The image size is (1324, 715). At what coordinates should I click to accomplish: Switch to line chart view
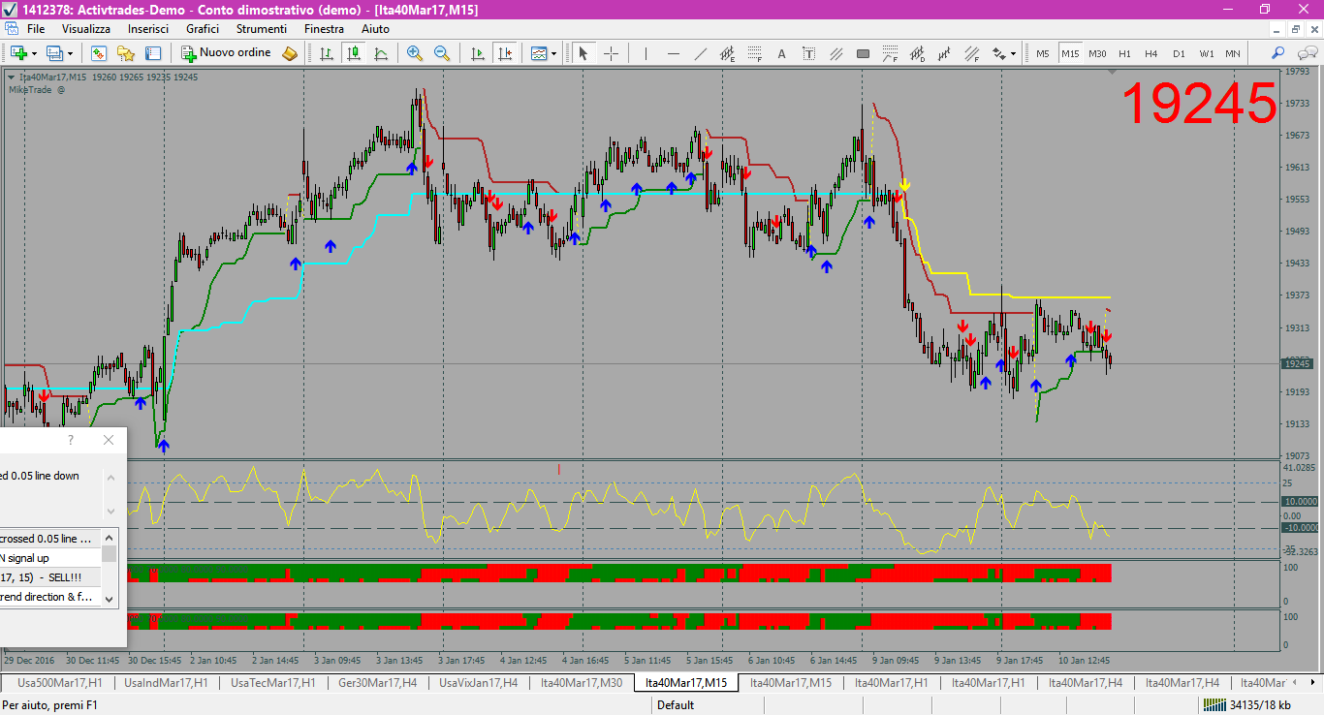[x=382, y=53]
